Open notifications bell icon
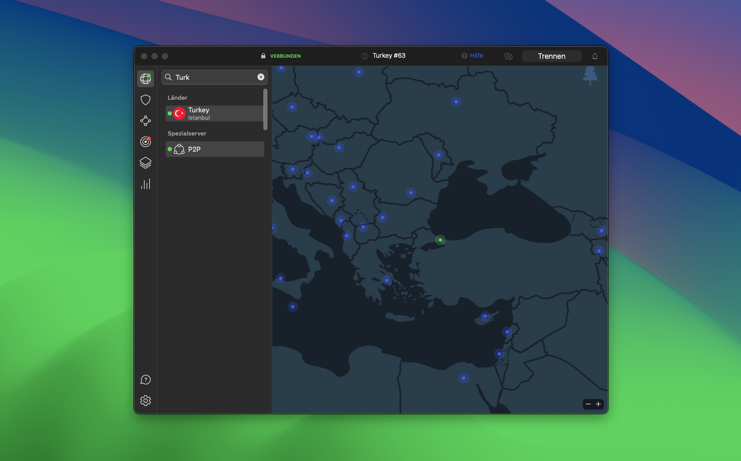Screen dimensions: 741x461 (595, 56)
